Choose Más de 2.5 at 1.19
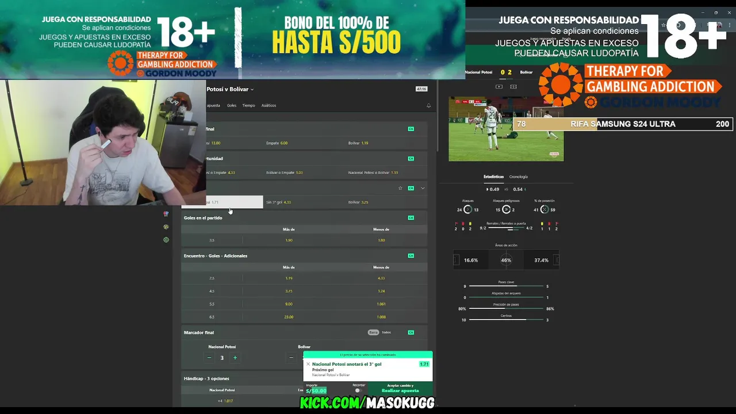The height and width of the screenshot is (414, 736). click(289, 278)
